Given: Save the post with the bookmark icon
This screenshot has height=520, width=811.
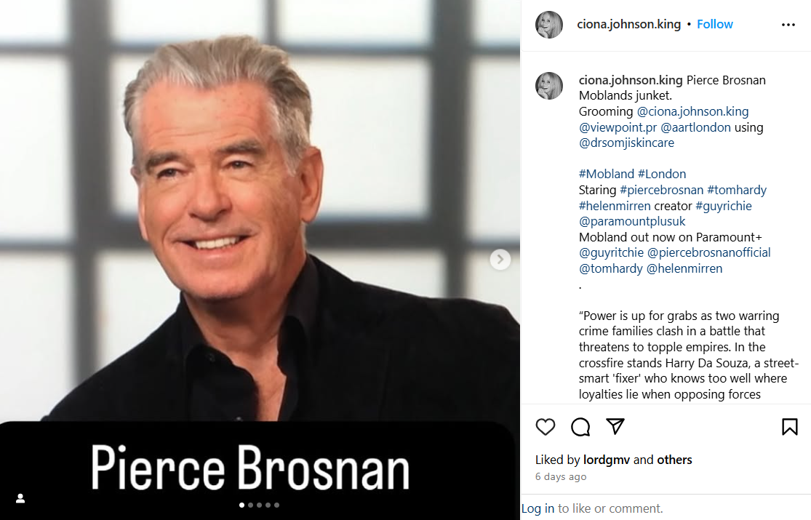Looking at the screenshot, I should click(x=789, y=427).
